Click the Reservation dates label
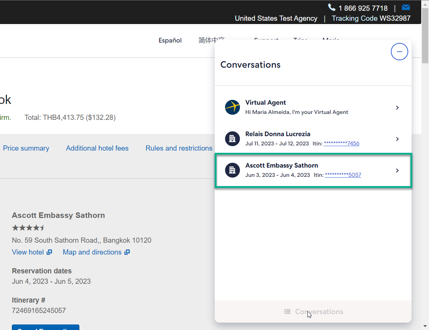Viewport: 429px width, 330px height. coord(42,271)
